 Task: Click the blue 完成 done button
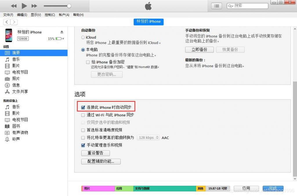point(273,188)
